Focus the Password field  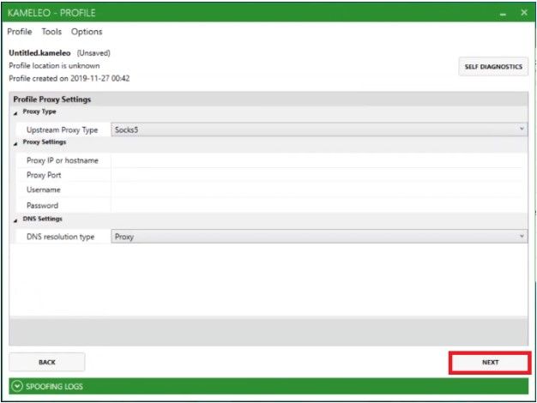pyautogui.click(x=318, y=205)
